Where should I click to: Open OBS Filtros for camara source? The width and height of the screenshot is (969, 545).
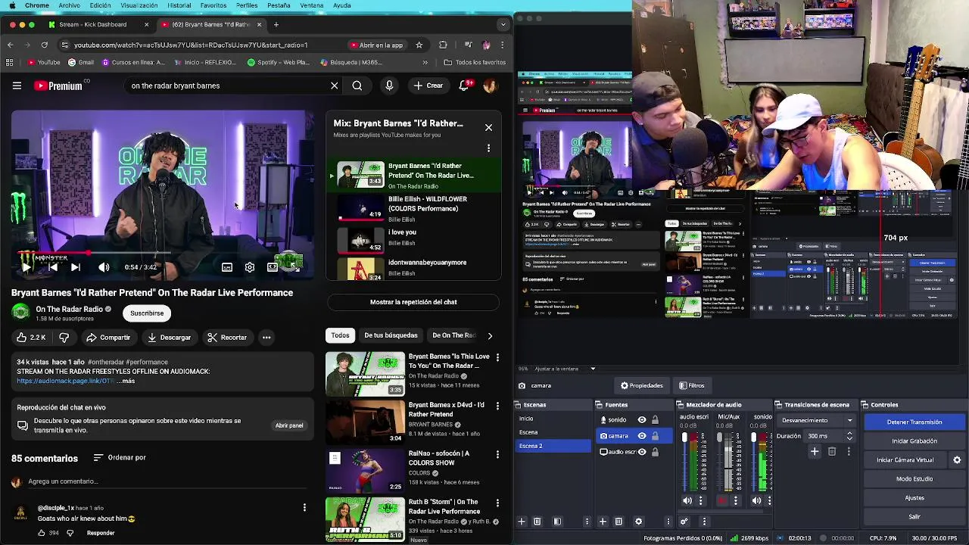click(692, 386)
